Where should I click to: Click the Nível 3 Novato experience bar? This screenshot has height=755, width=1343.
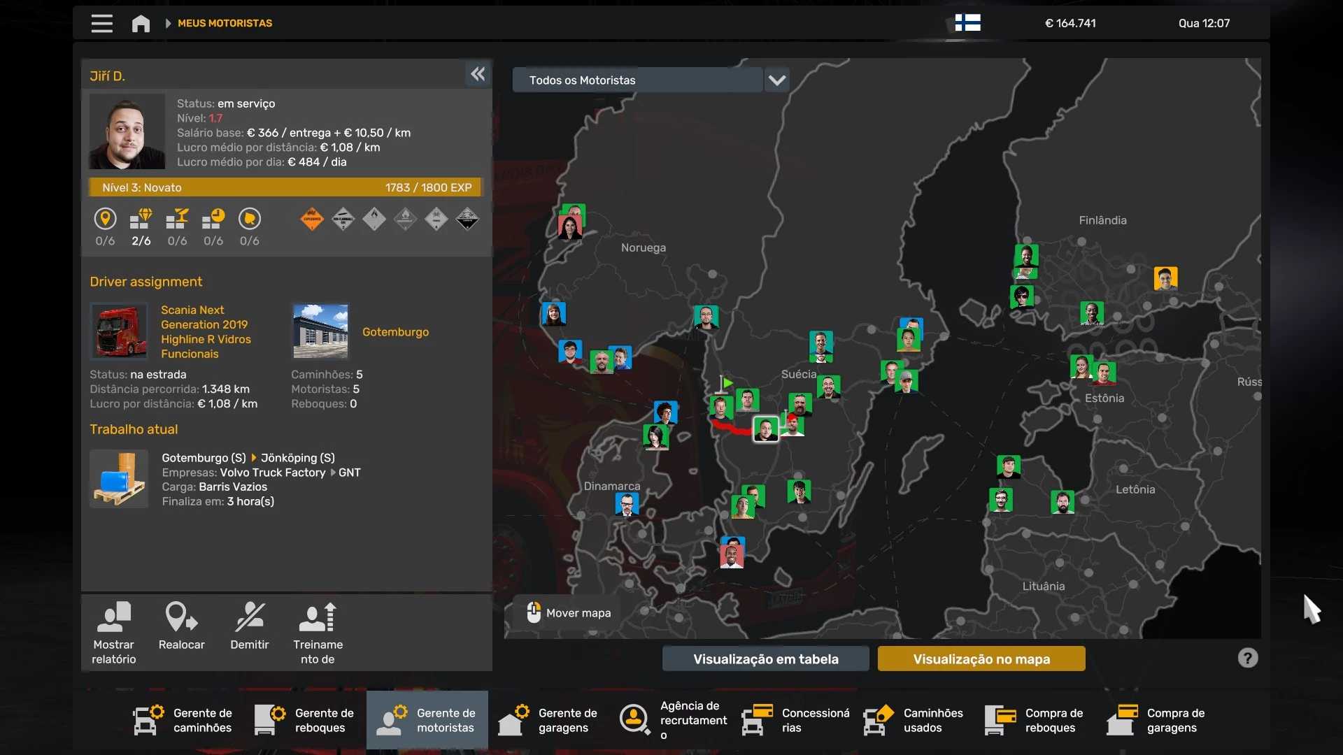pyautogui.click(x=285, y=187)
